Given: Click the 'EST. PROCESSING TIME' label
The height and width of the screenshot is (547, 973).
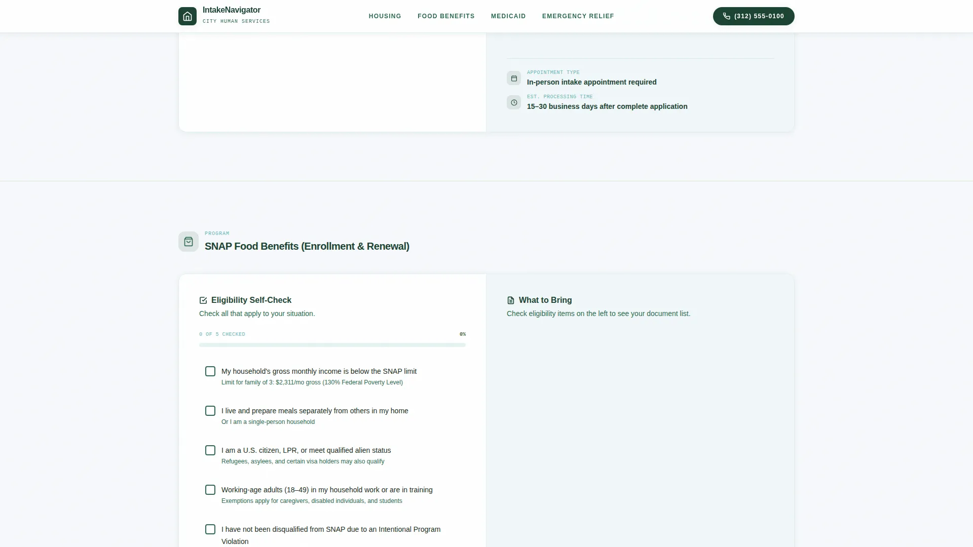Looking at the screenshot, I should point(560,97).
